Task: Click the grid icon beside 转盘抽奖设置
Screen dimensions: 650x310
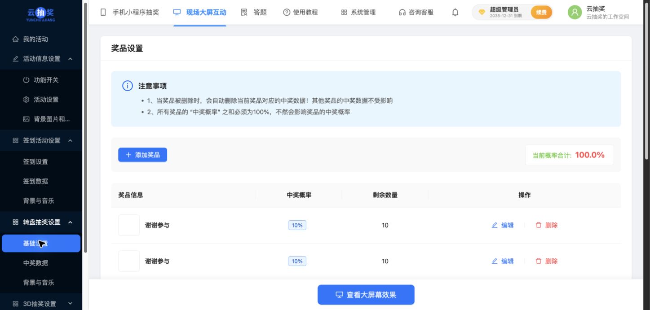Action: (x=16, y=222)
